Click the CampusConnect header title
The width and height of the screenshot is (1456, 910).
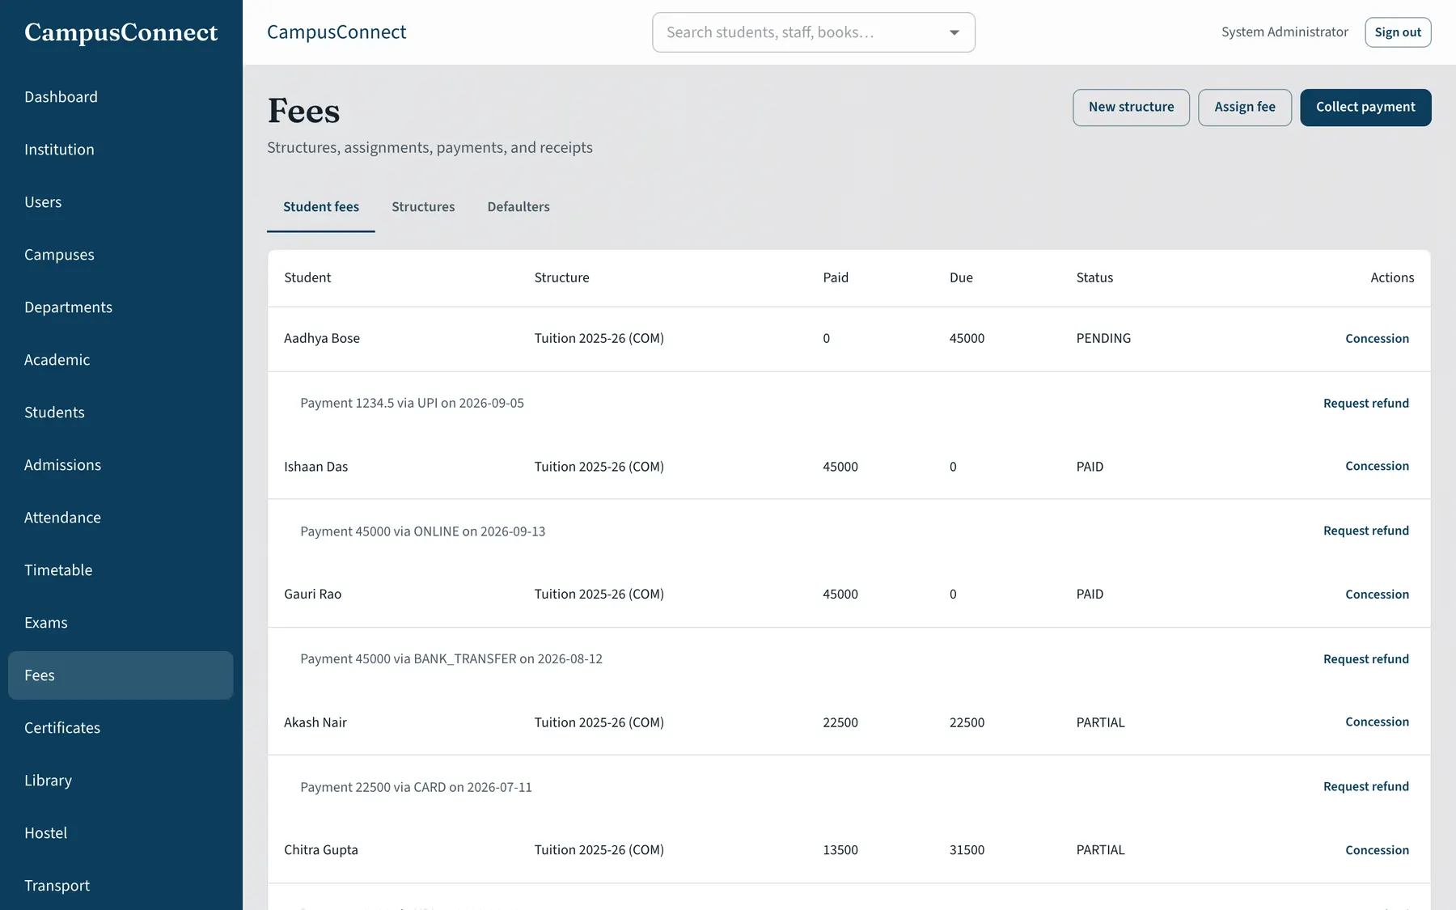[x=336, y=32]
